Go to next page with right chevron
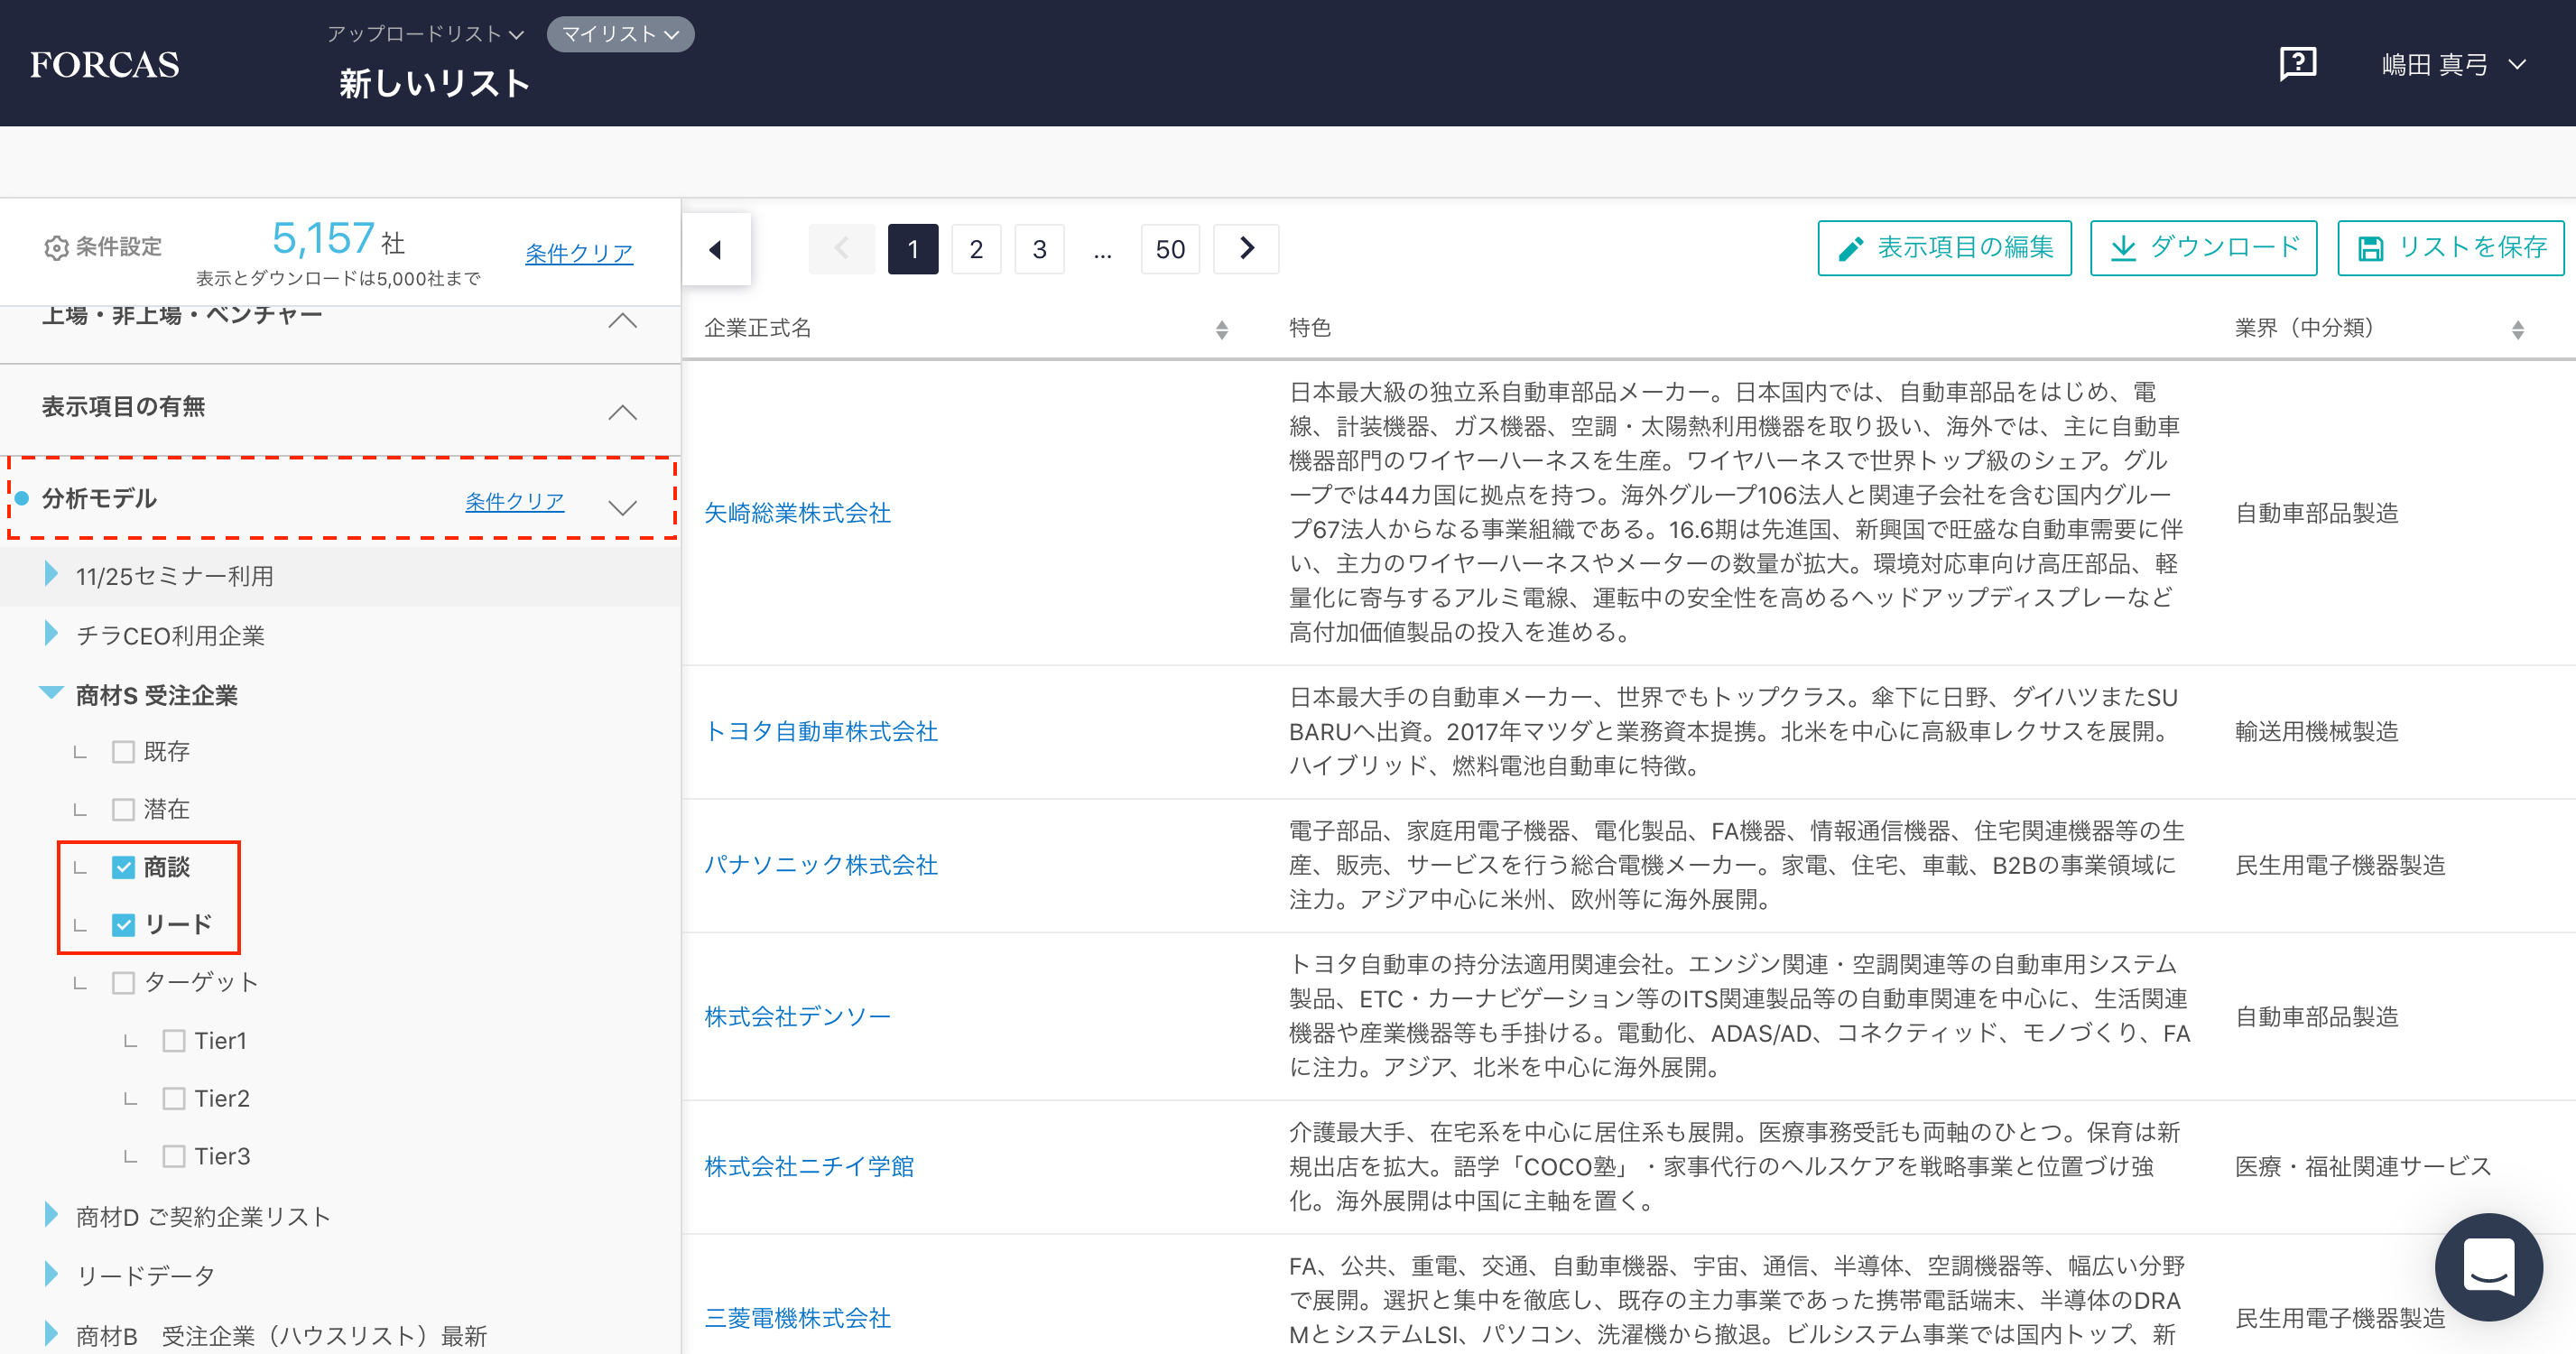Viewport: 2576px width, 1354px height. pos(1246,249)
